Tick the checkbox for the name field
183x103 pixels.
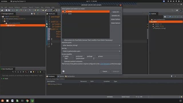[x=65, y=14]
